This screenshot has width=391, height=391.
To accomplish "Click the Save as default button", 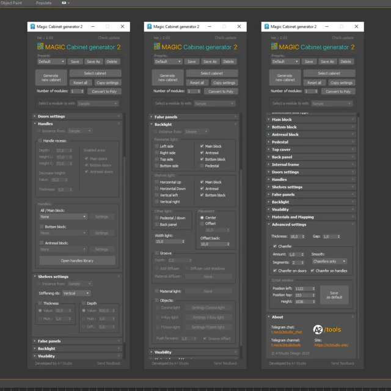I will click(x=334, y=295).
